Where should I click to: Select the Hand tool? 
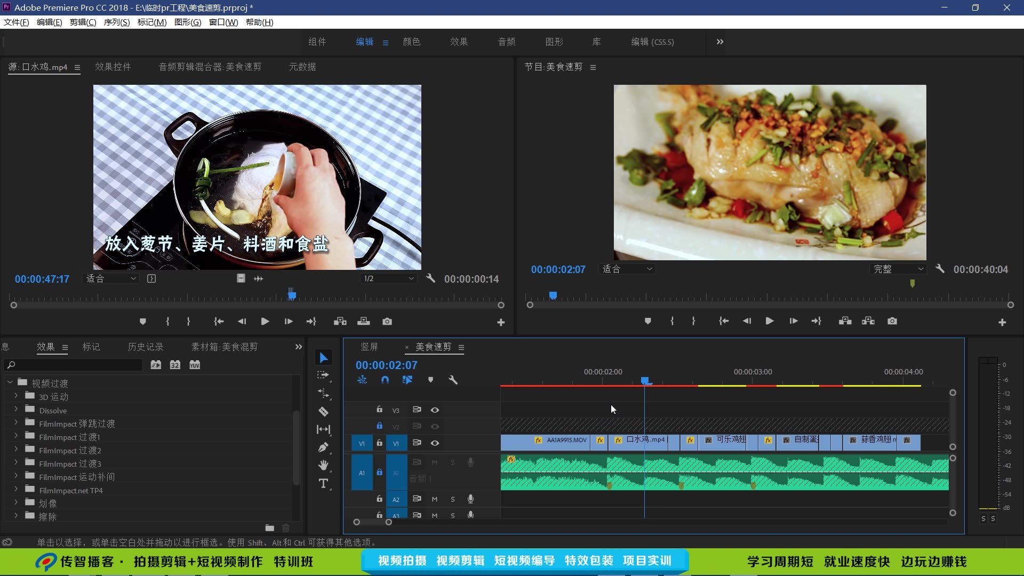point(323,465)
